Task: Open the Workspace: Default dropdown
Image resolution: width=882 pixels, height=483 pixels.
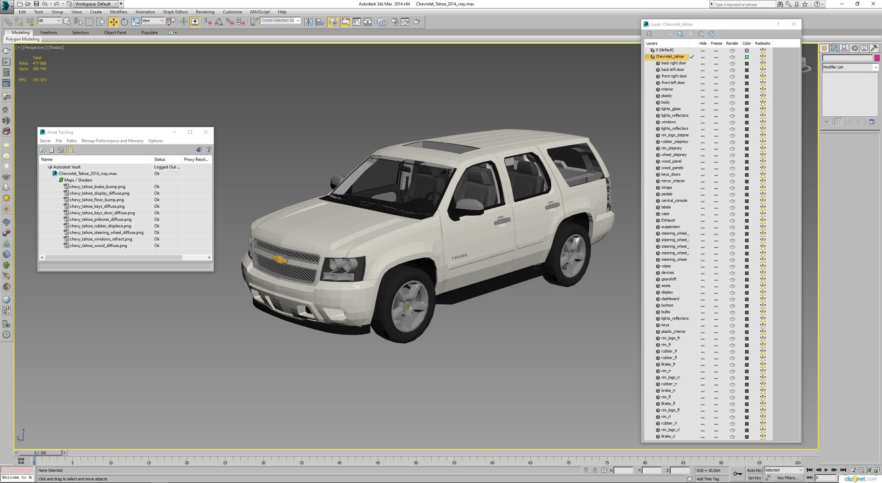Action: [95, 4]
